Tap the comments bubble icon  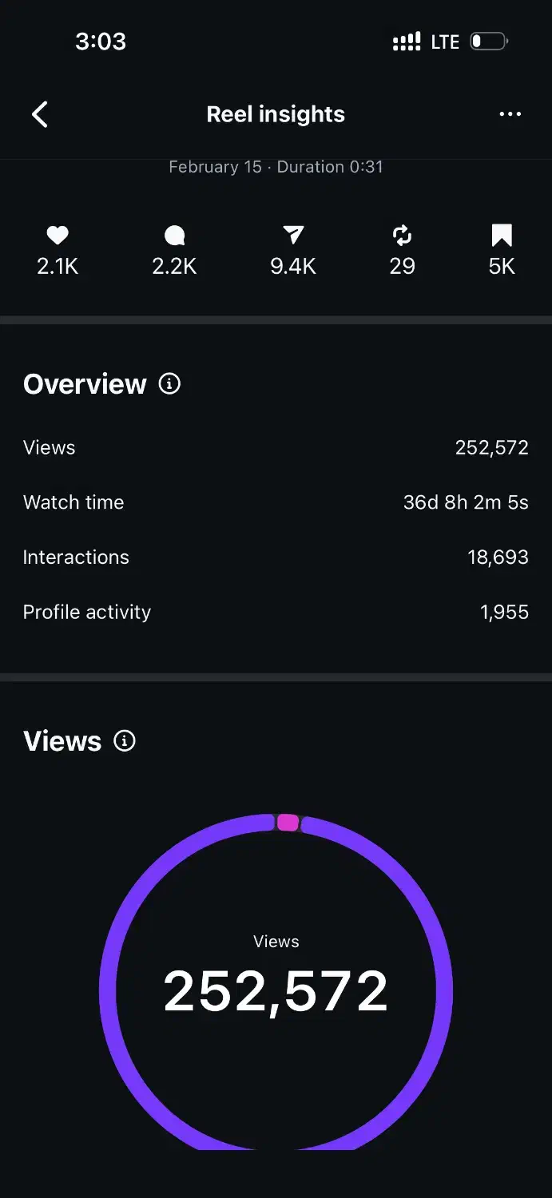[x=174, y=235]
